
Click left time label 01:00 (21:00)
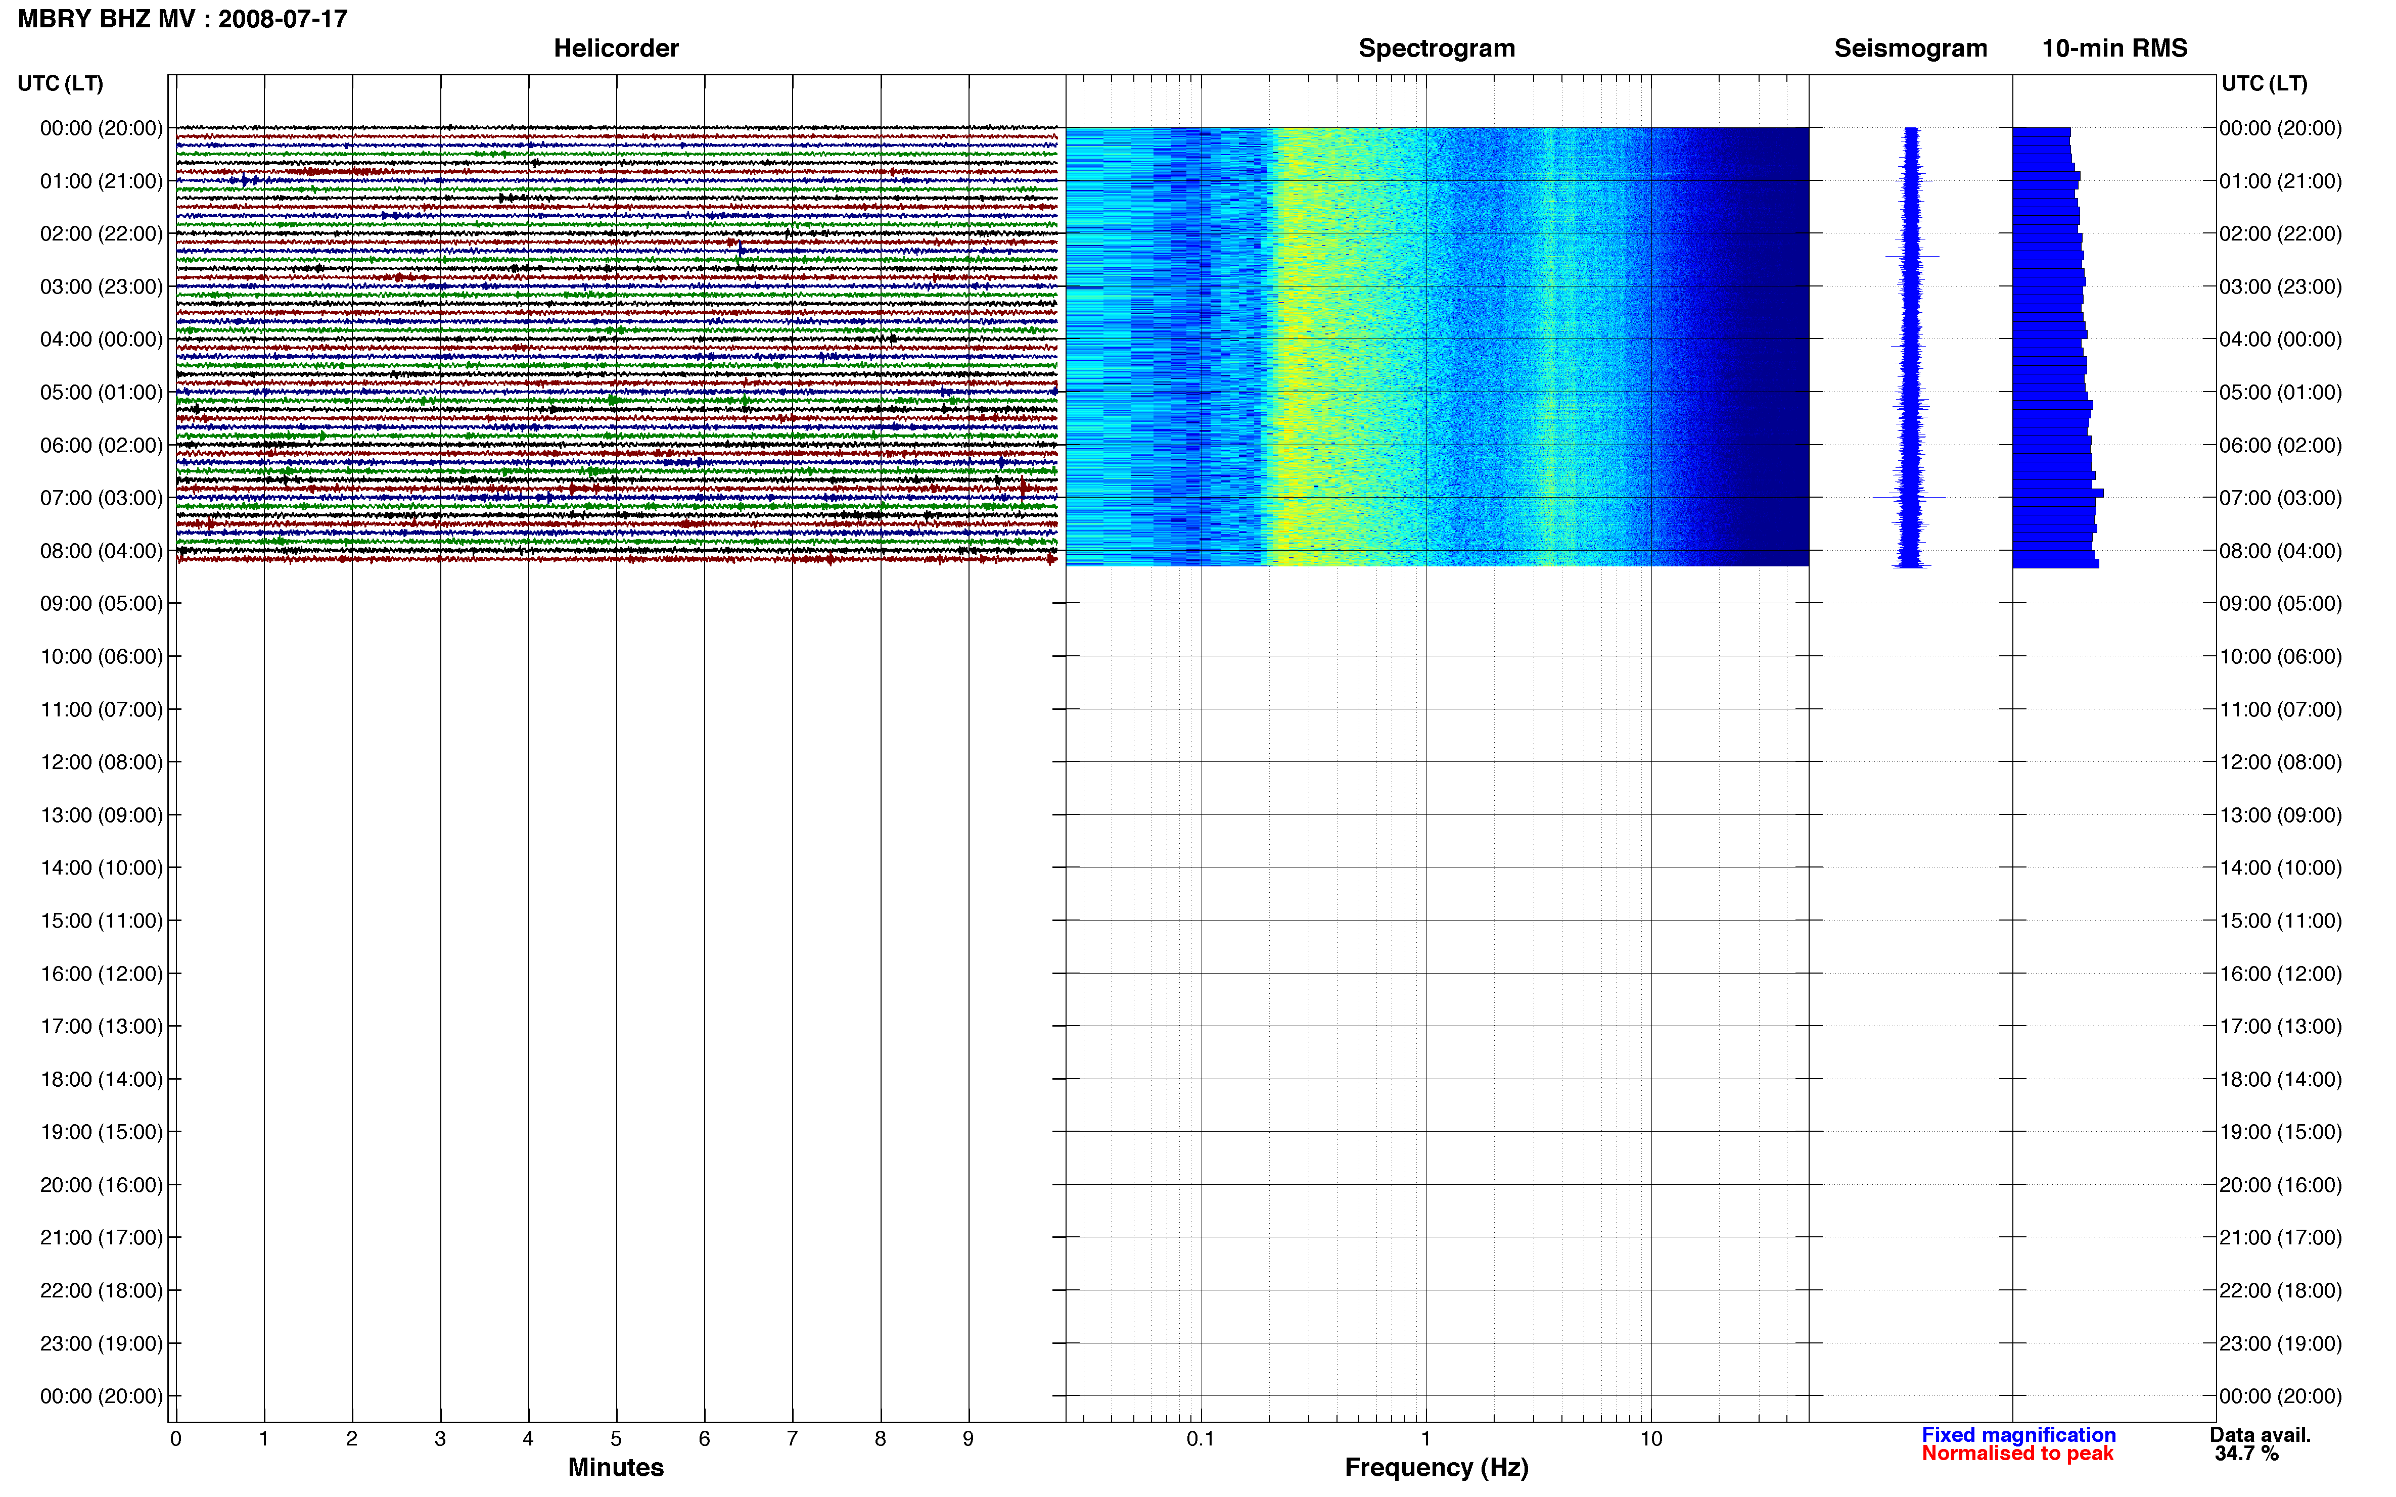101,181
